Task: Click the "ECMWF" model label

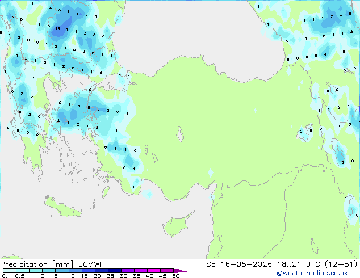Action: click(x=91, y=264)
